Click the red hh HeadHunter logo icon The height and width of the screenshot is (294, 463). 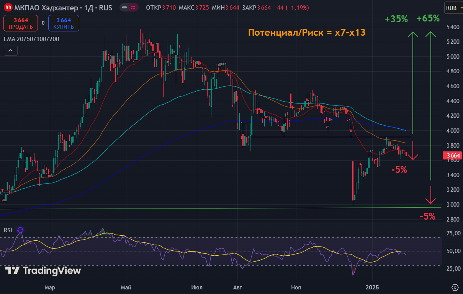coord(8,7)
